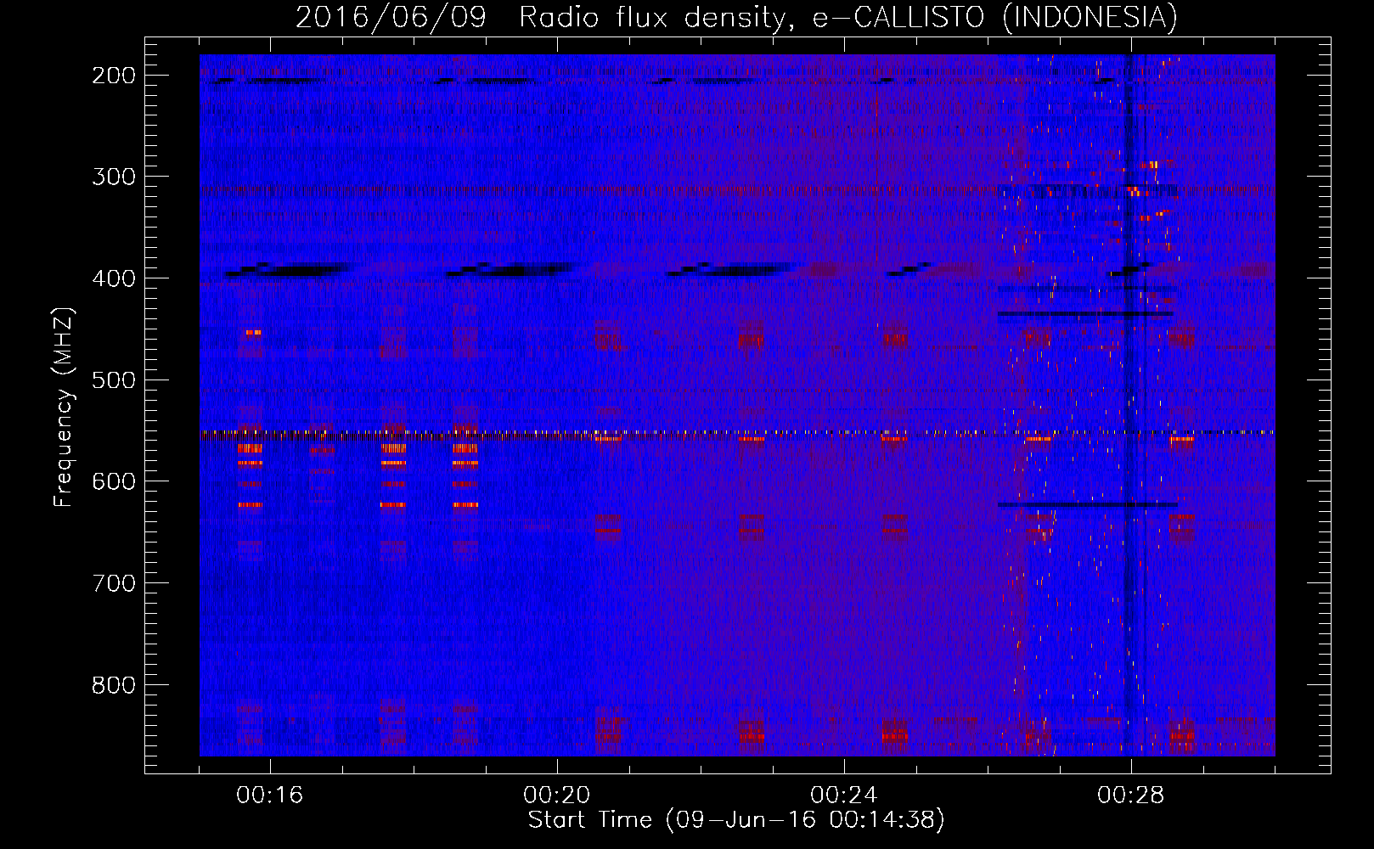Click the plot title "Radio flux density, e-CALLISTO (INDONESIA)"
1374x849 pixels.
(848, 17)
